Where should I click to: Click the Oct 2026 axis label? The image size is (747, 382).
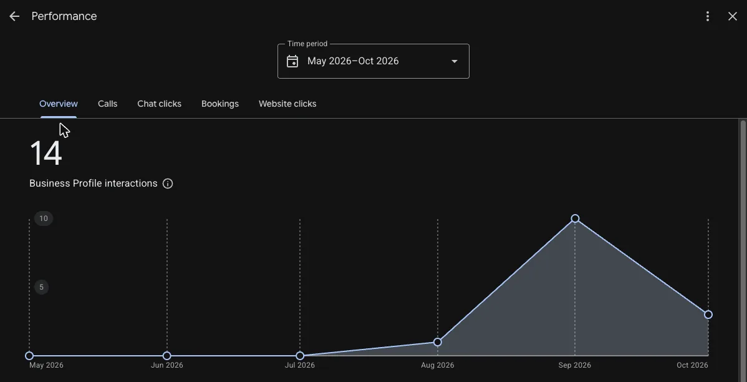point(692,365)
